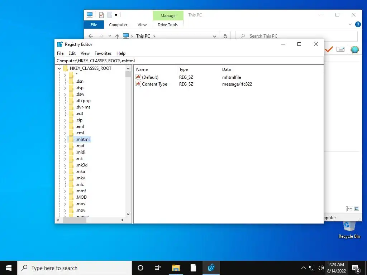Open File Explorer from taskbar
Screen dimensions: 367x275
176,268
